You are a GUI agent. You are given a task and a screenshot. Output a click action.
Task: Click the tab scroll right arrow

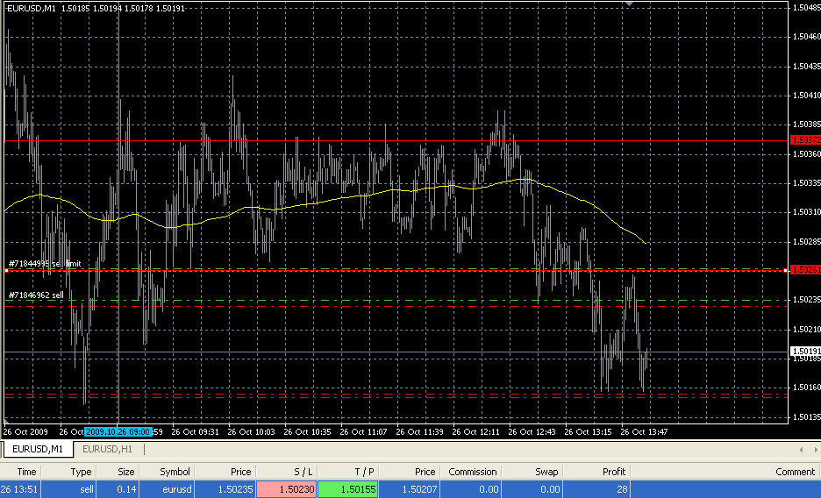[813, 450]
